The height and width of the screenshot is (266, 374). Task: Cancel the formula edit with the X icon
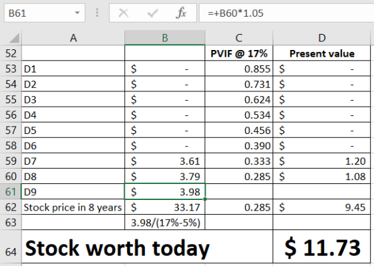pyautogui.click(x=124, y=13)
